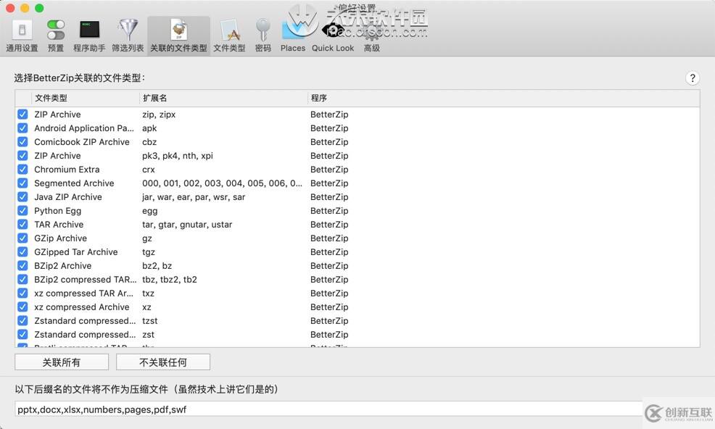715x429 pixels.
Task: Click the '000, 001, 002, 003' extensions cell
Action: (222, 183)
